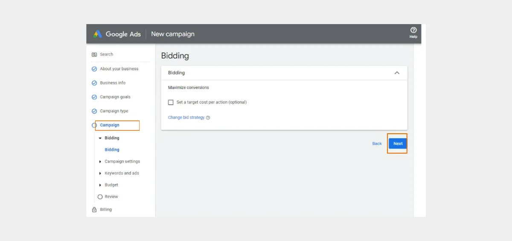Select the Campaign step in sidebar
Image resolution: width=512 pixels, height=241 pixels.
(110, 125)
